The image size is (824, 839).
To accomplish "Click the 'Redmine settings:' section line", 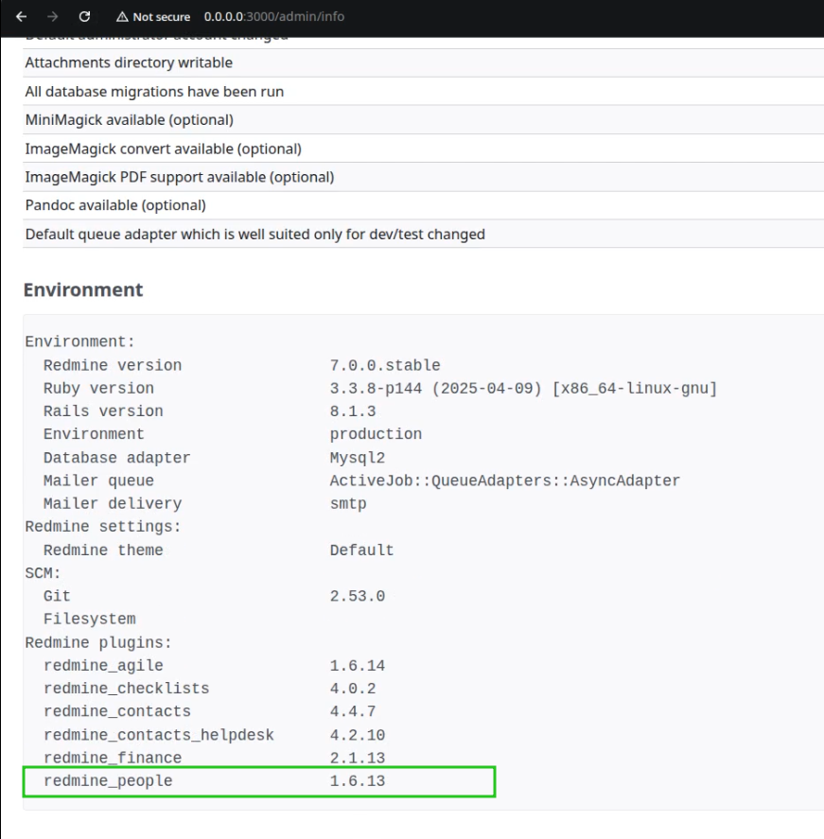I will click(103, 527).
